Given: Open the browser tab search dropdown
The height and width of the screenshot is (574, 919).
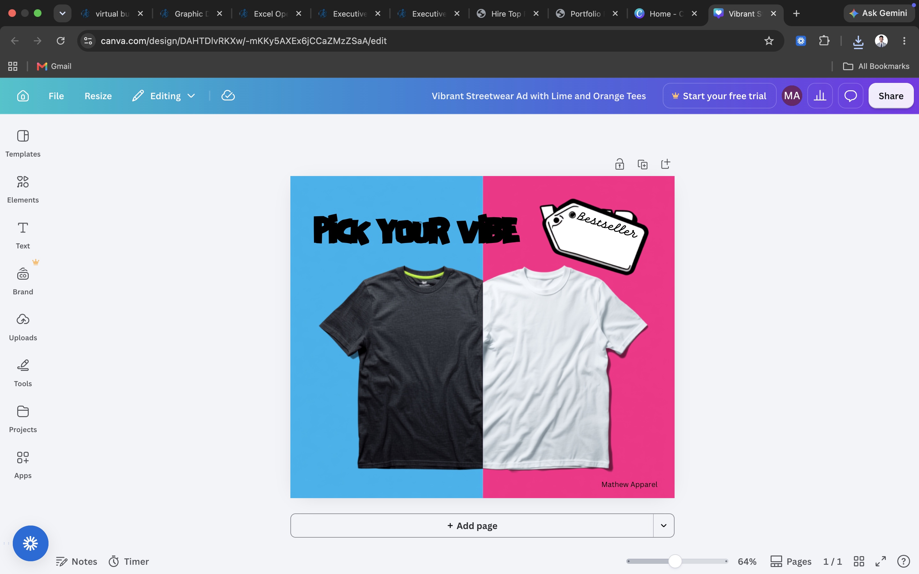Looking at the screenshot, I should [62, 13].
